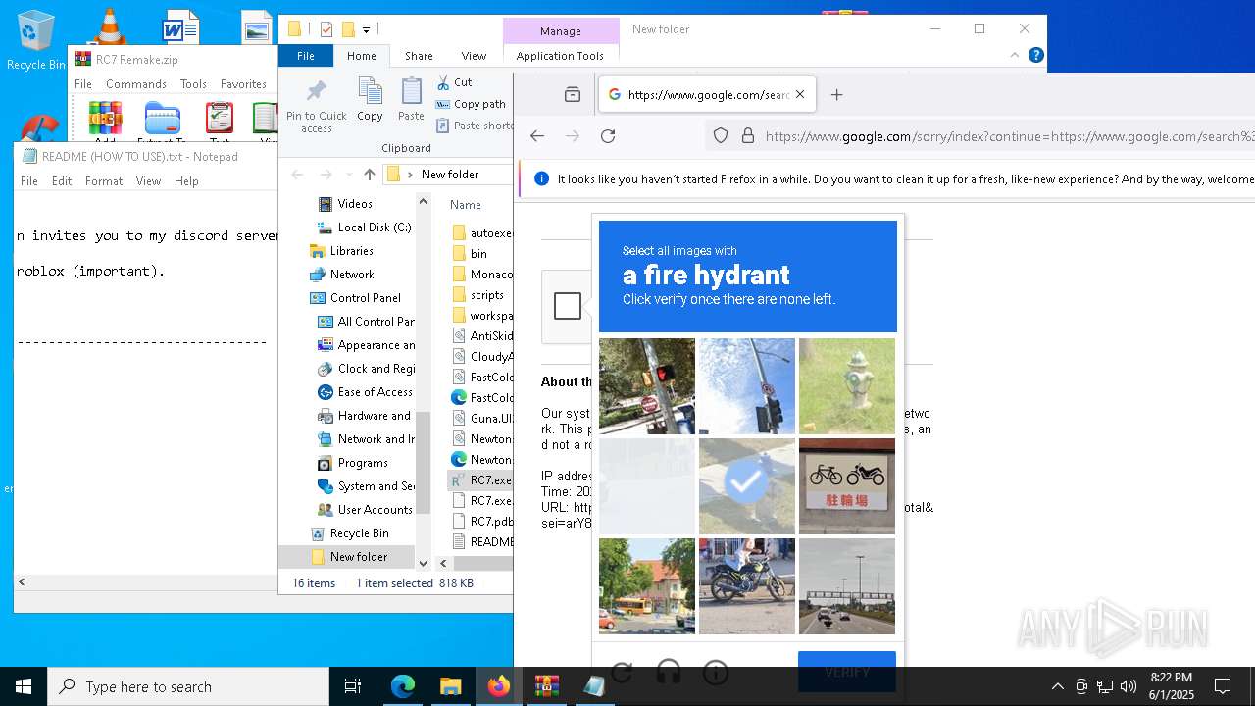This screenshot has height=706, width=1255.
Task: Click Firefox back arrow
Action: click(537, 136)
